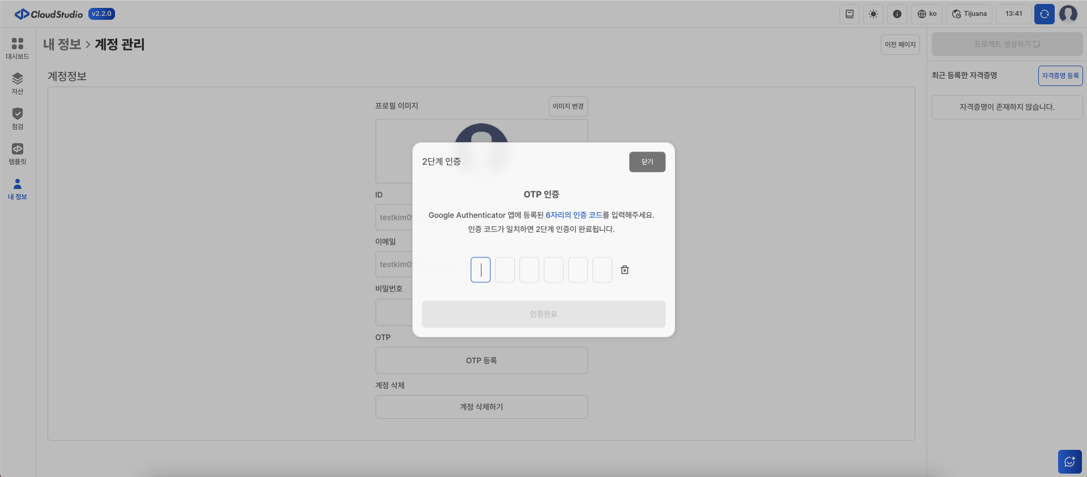Click the 내 정보 breadcrumb link
This screenshot has width=1087, height=477.
[x=62, y=45]
